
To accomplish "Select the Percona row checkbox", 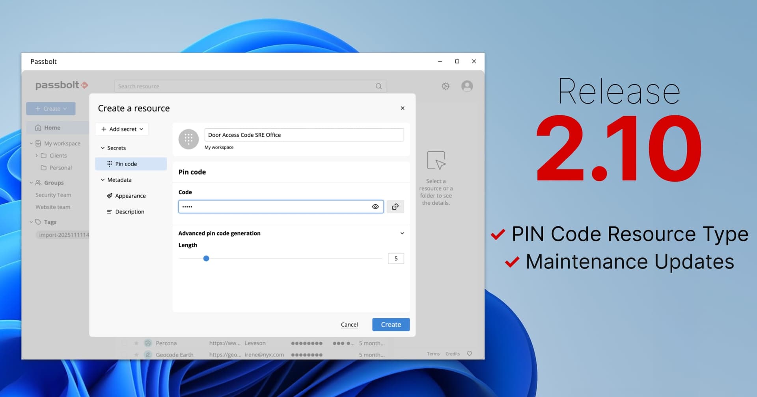I will pyautogui.click(x=124, y=343).
